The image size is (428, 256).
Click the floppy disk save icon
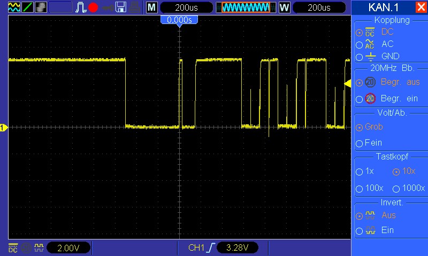pyautogui.click(x=121, y=7)
